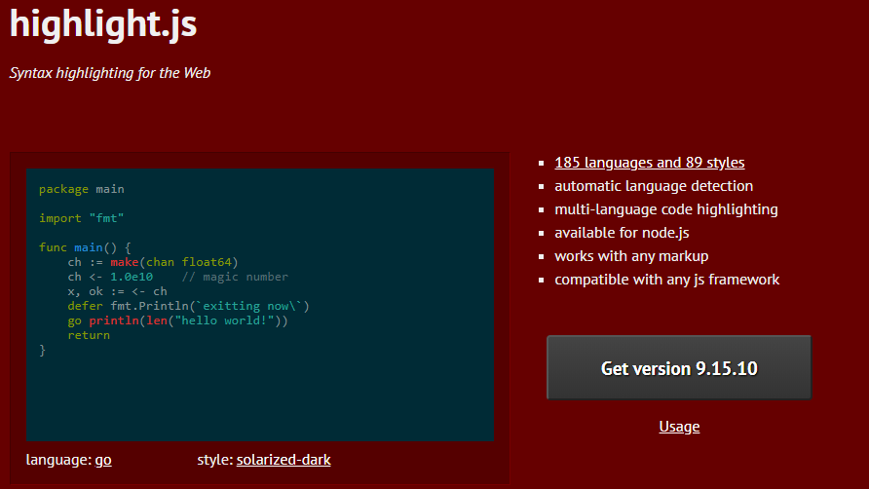Click the Get version 9.15.10 button
This screenshot has height=489, width=869.
coord(679,367)
